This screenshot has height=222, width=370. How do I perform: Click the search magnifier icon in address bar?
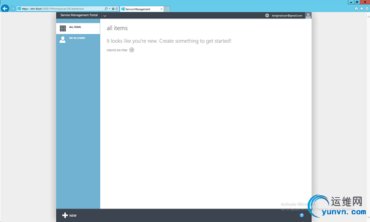(106, 9)
